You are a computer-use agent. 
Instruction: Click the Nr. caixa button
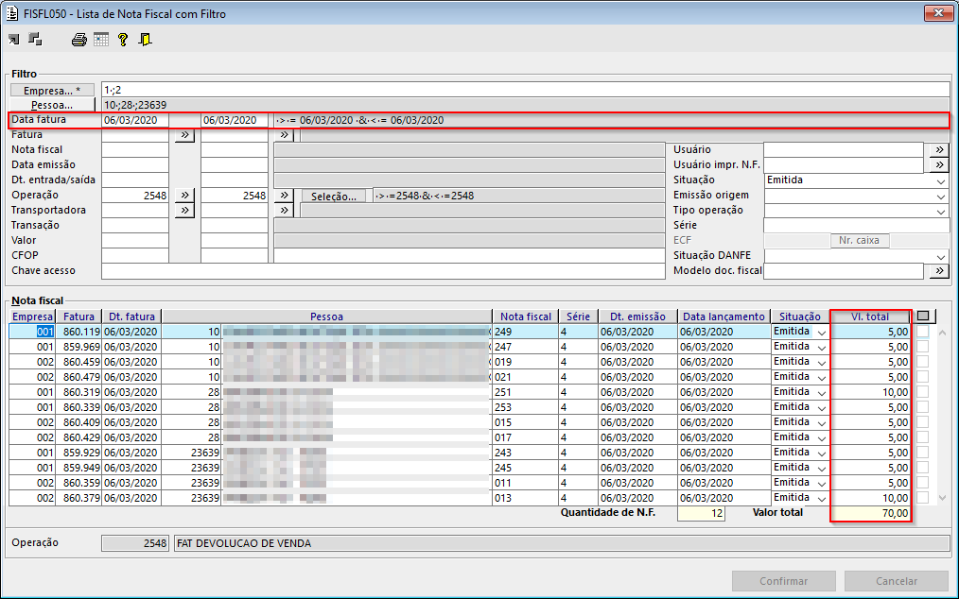coord(859,241)
